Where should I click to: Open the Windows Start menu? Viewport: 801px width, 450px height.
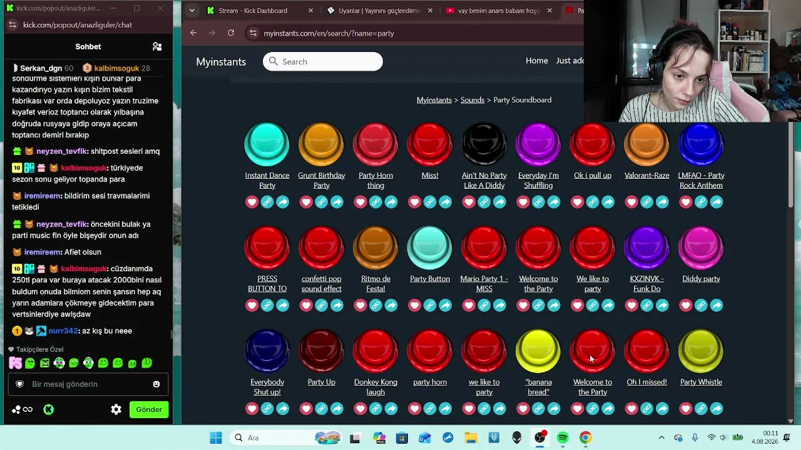(216, 438)
